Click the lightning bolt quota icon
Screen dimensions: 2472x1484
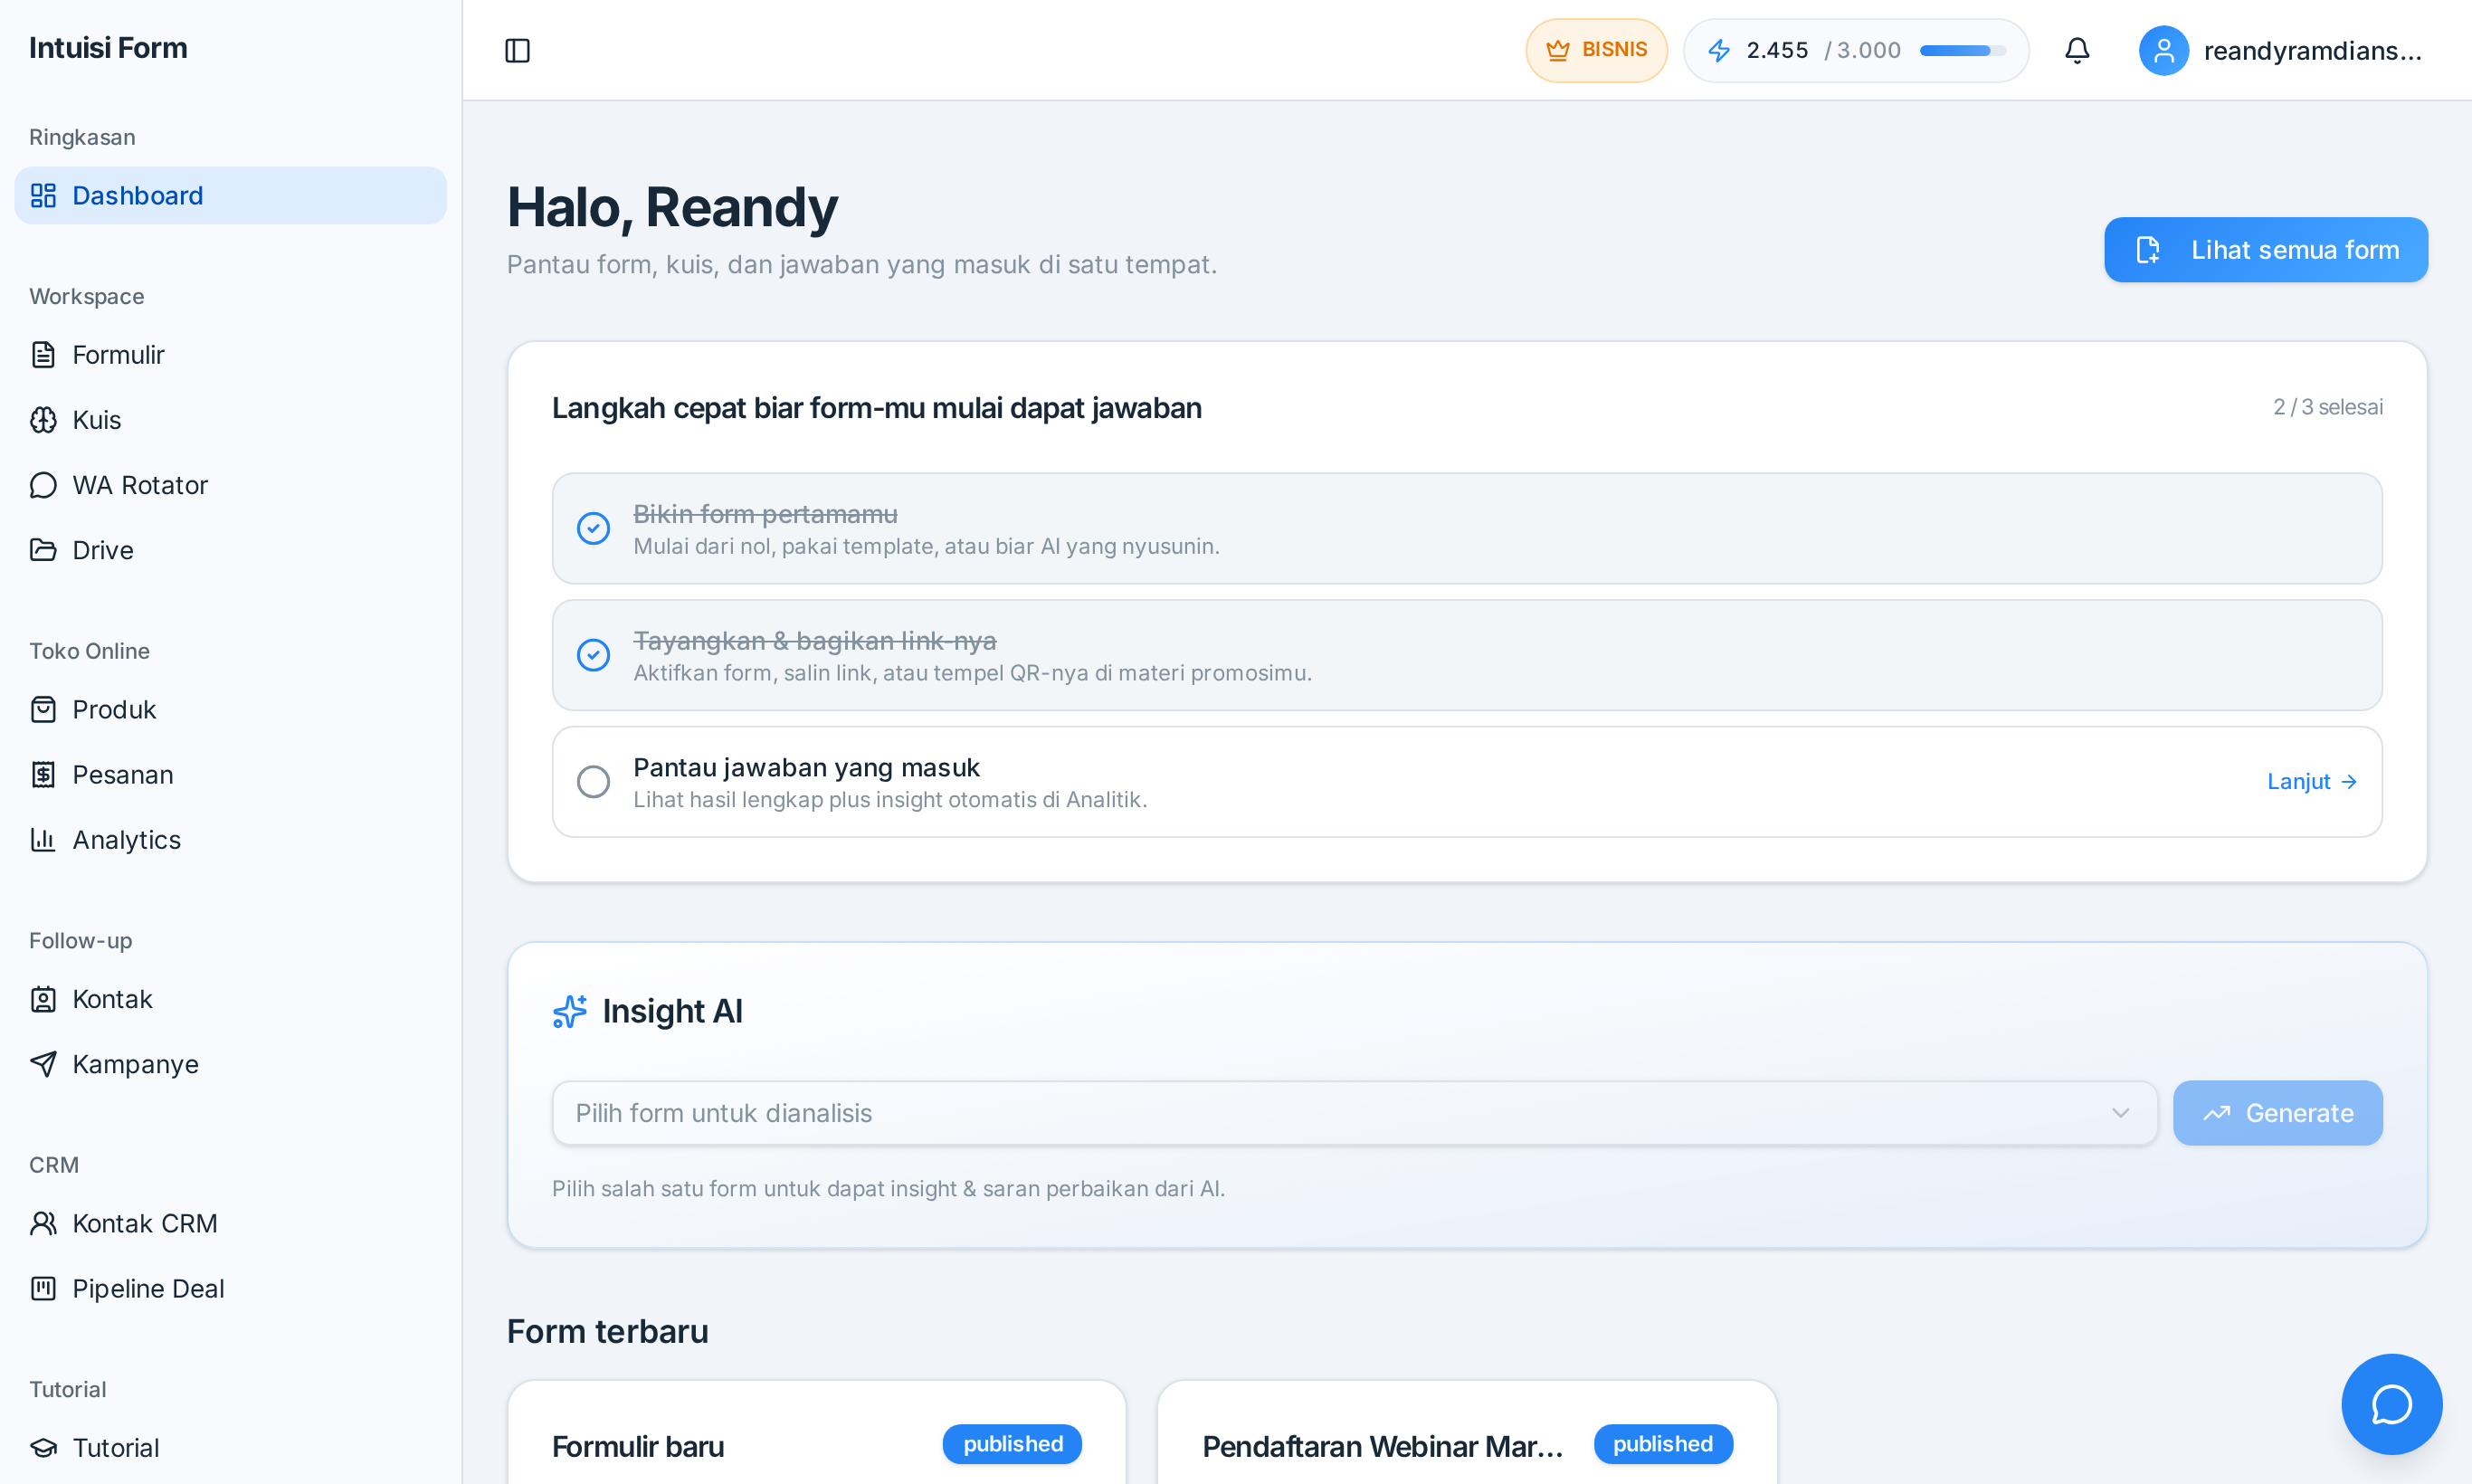[x=1719, y=50]
